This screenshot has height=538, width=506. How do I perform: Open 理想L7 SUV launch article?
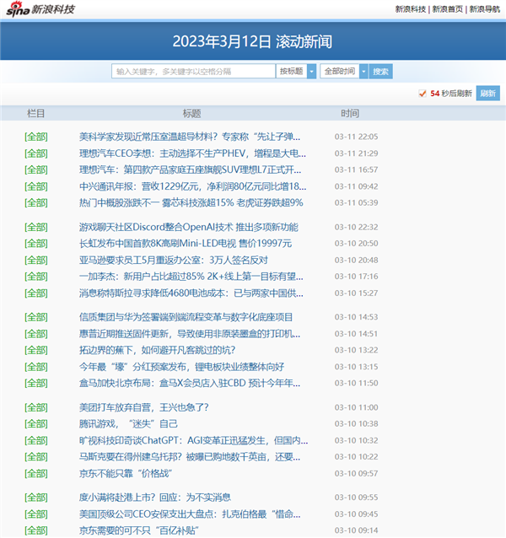click(190, 169)
